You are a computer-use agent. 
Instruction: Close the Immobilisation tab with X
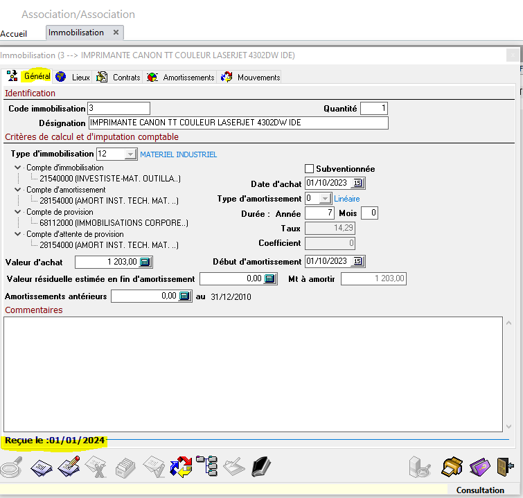pos(116,33)
